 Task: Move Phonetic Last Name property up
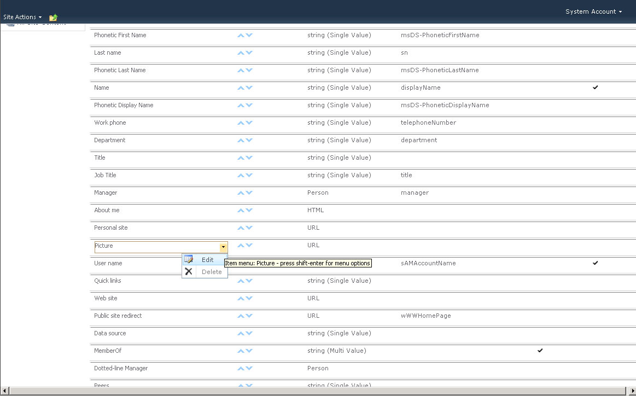[241, 70]
